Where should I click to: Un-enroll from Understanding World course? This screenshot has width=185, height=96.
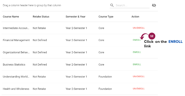pyautogui.click(x=139, y=76)
